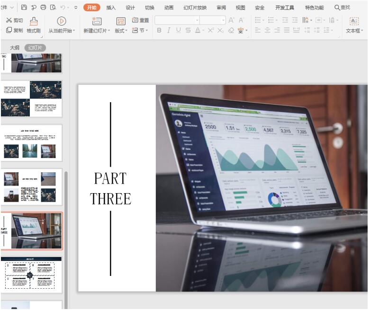Click the New Slide (新建幻灯片) icon
This screenshot has width=370, height=310.
97,21
